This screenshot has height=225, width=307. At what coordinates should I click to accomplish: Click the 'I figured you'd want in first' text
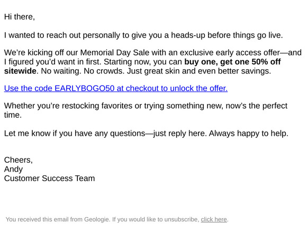(x=53, y=62)
